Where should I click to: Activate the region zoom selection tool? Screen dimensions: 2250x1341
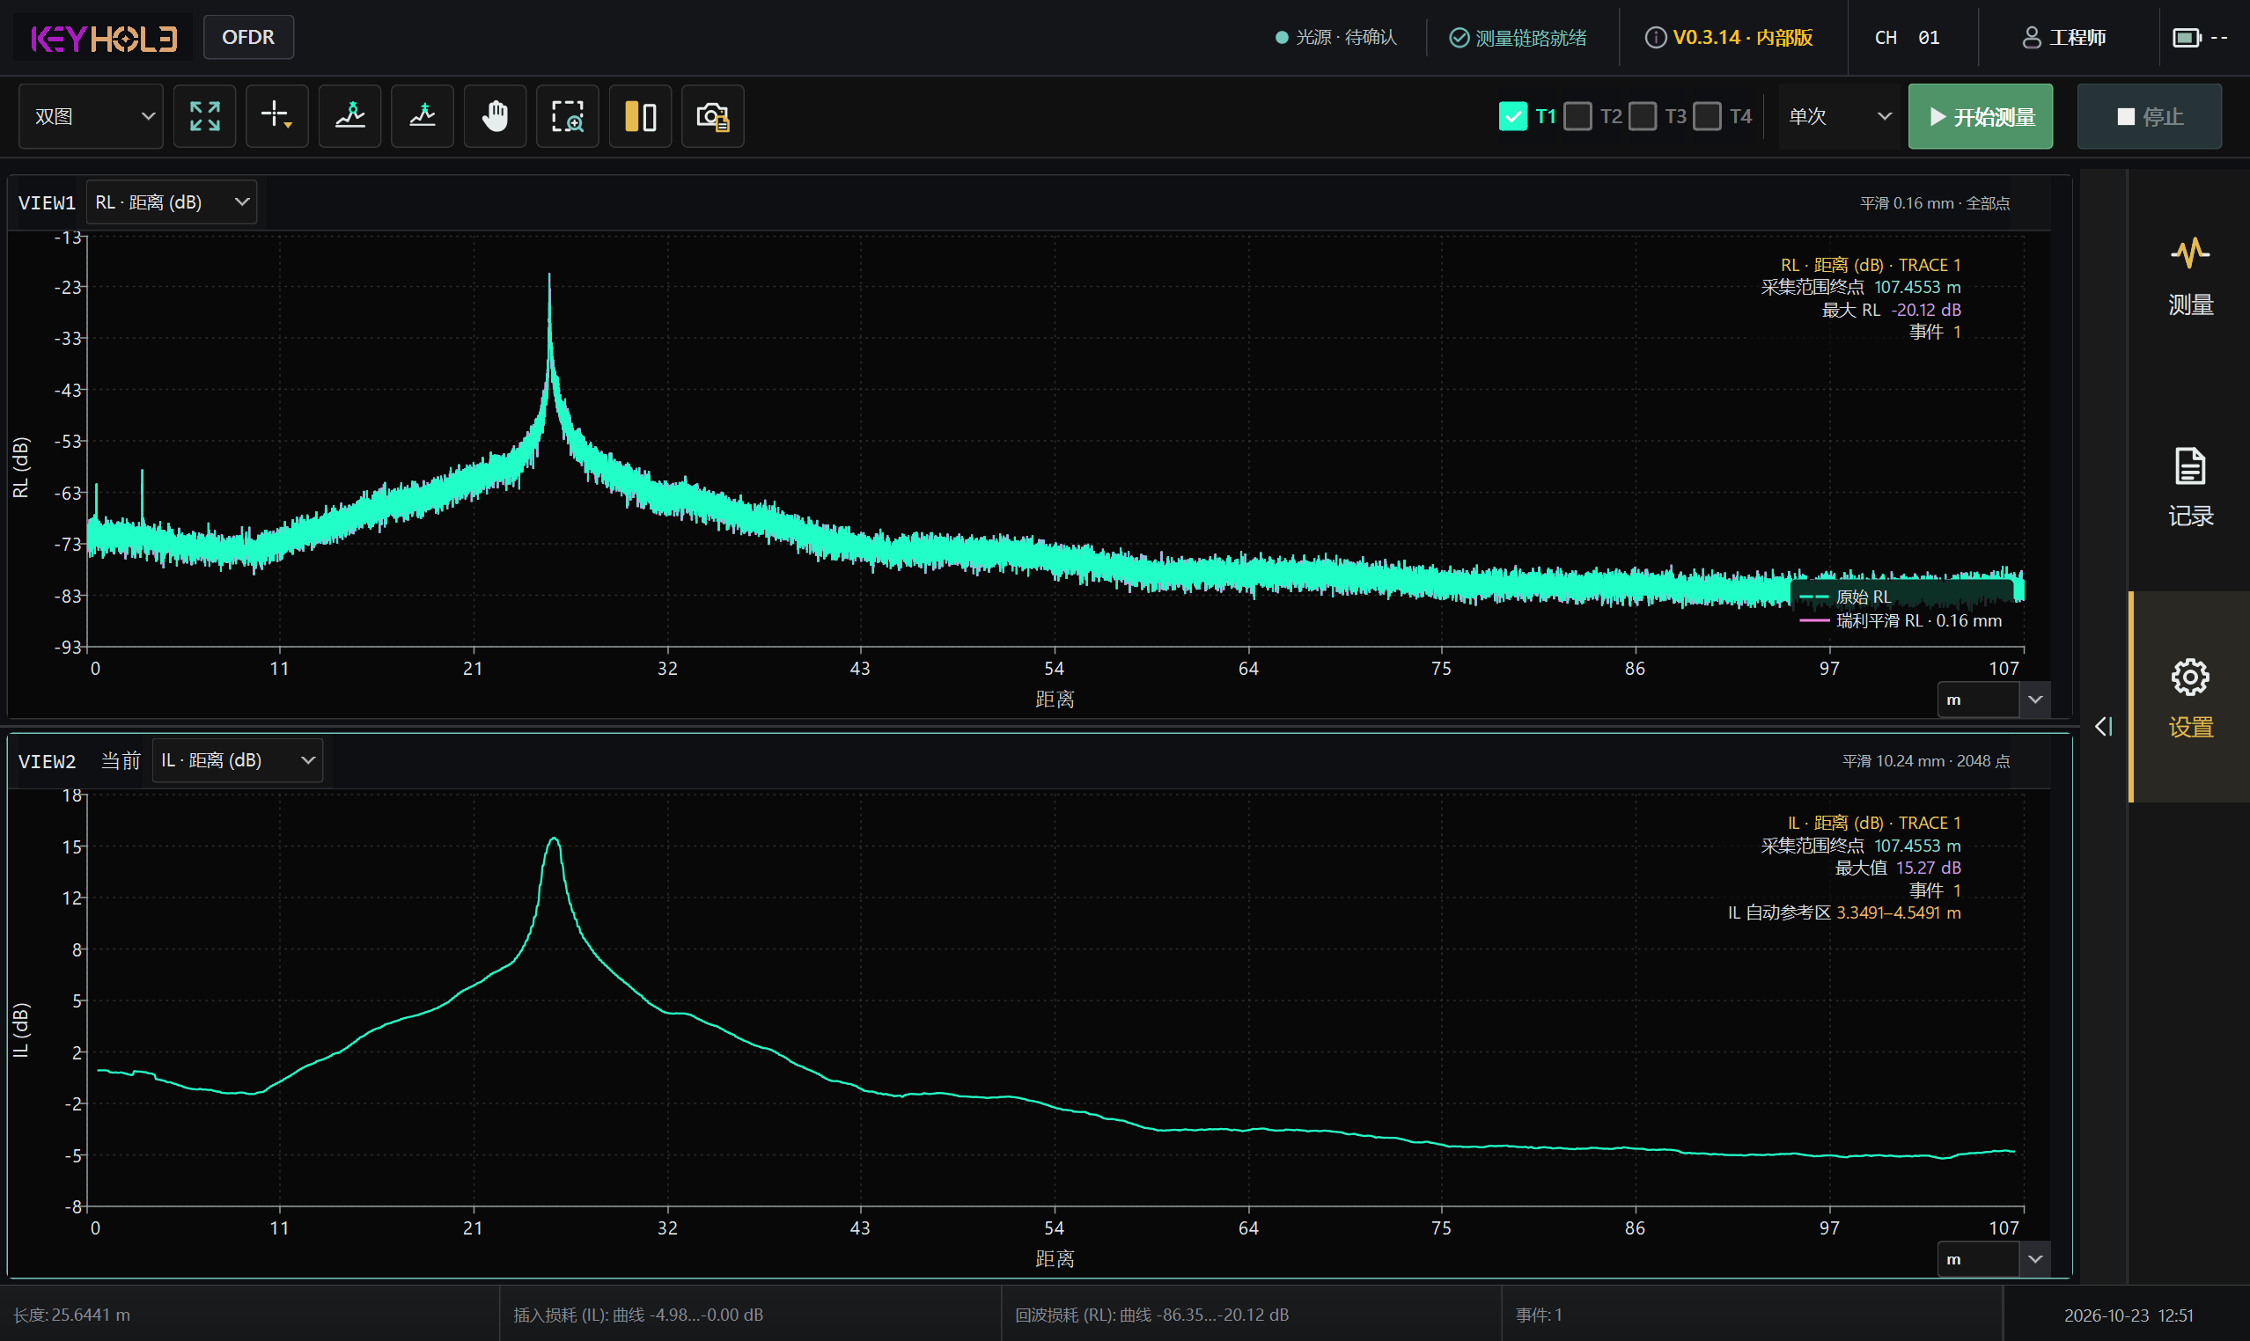[568, 115]
